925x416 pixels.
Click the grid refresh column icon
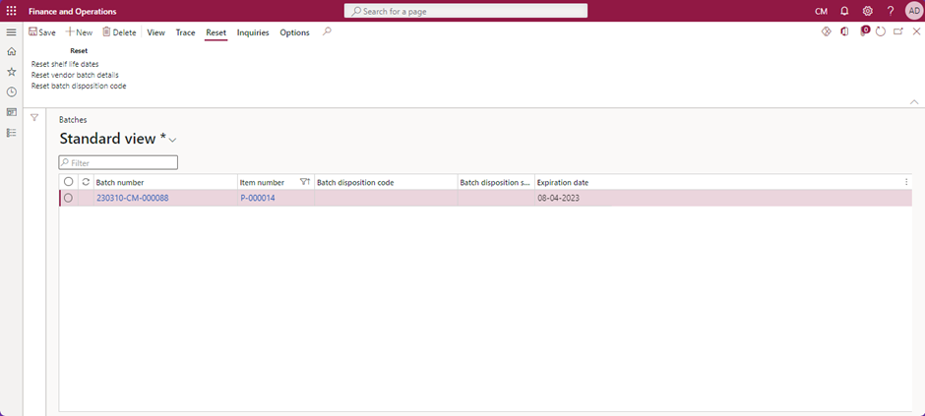pos(86,182)
